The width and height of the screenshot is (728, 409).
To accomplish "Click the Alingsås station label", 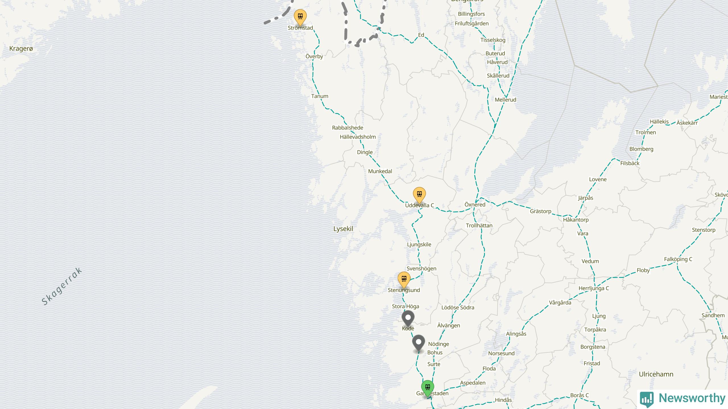I will 516,334.
